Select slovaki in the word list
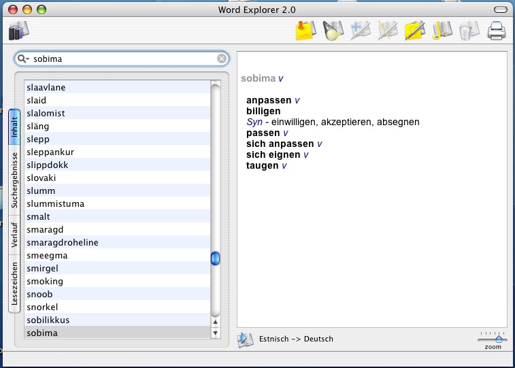The image size is (515, 368). pos(117,178)
